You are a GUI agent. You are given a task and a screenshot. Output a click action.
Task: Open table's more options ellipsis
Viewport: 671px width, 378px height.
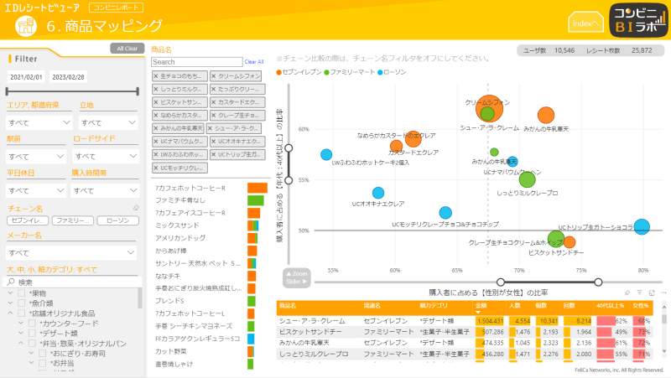(663, 293)
